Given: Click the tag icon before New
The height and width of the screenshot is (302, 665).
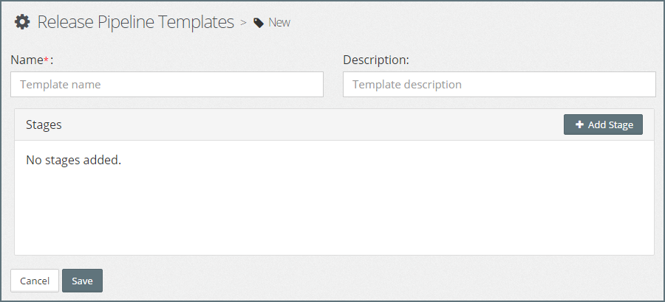Looking at the screenshot, I should tap(259, 23).
